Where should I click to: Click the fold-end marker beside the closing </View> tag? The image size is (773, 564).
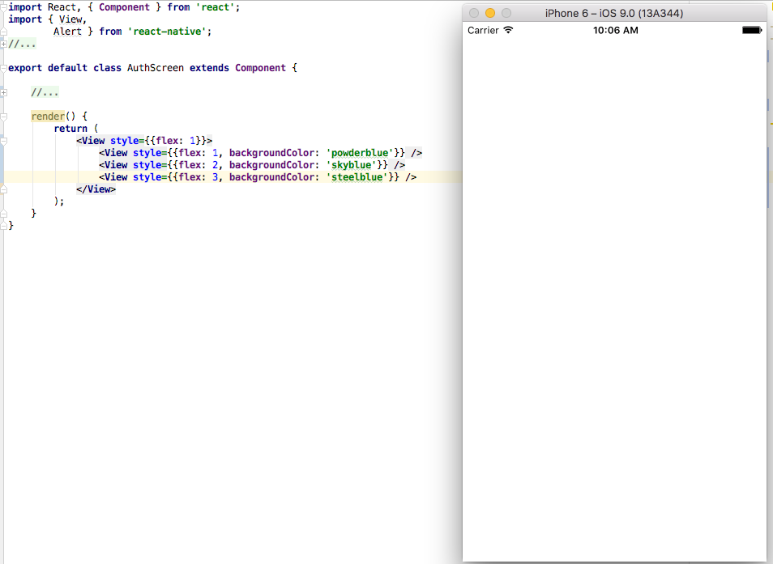3,189
